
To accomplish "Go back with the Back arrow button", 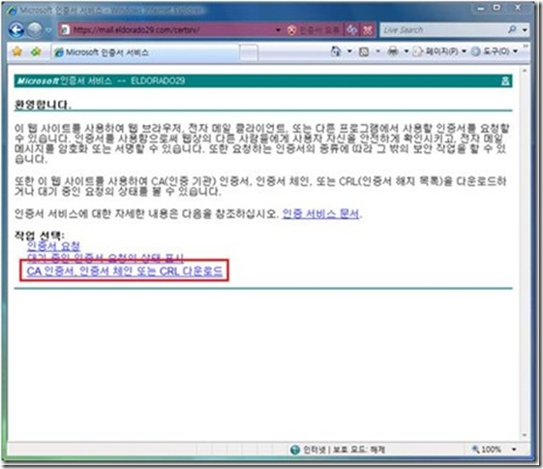I will 16,30.
